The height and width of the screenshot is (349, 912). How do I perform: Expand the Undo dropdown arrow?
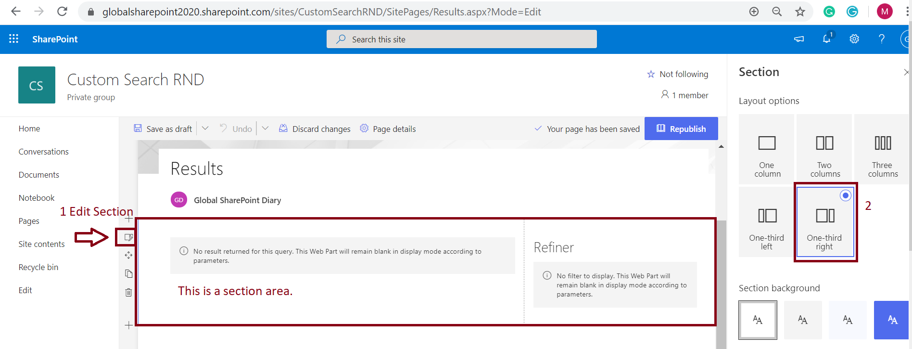(265, 129)
